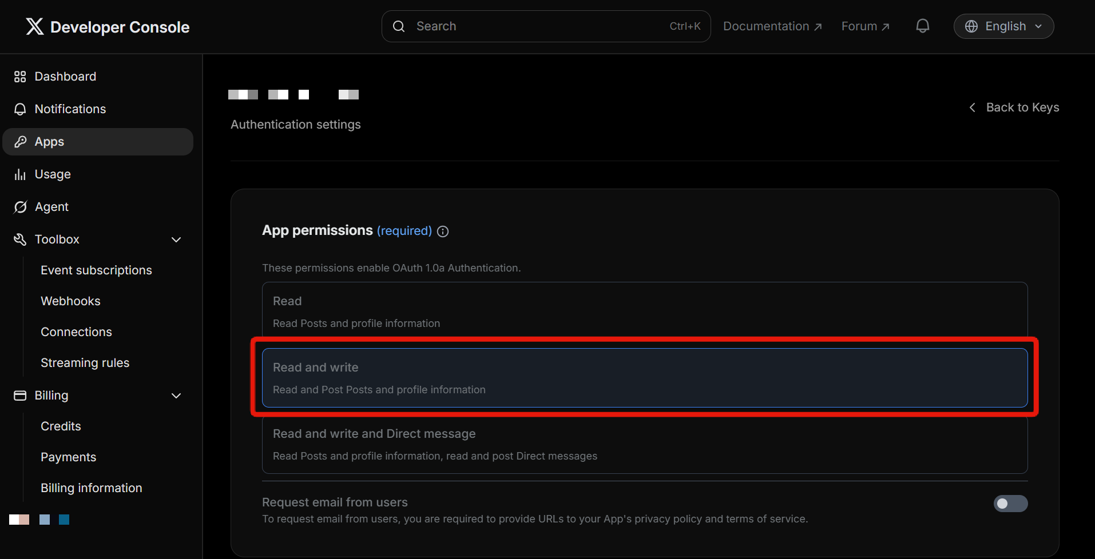Open Billing information page
The width and height of the screenshot is (1095, 559).
91,488
